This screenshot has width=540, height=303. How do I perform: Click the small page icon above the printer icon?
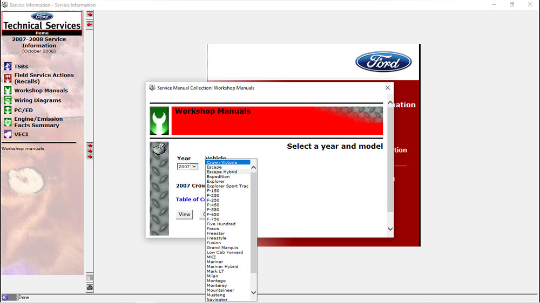89,277
